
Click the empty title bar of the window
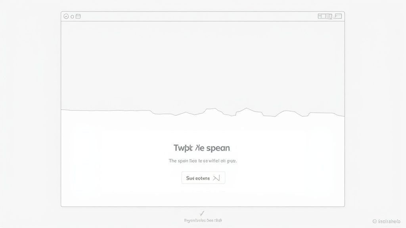pos(199,16)
